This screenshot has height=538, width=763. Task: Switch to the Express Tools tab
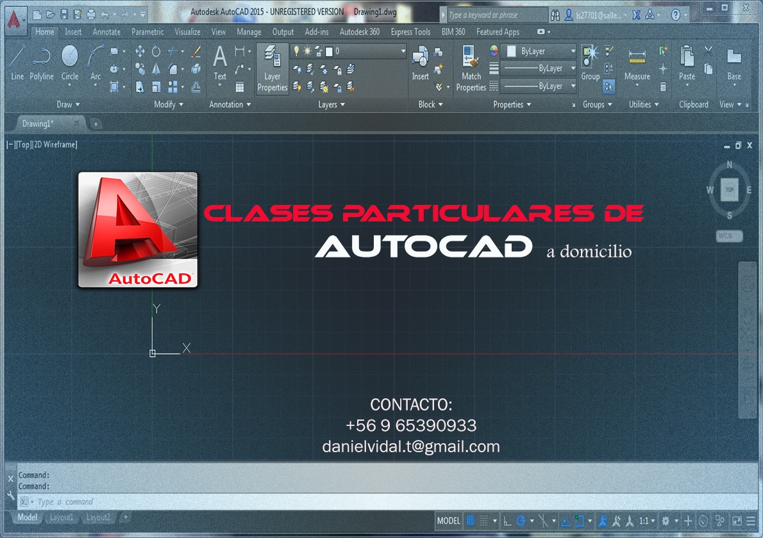[411, 31]
